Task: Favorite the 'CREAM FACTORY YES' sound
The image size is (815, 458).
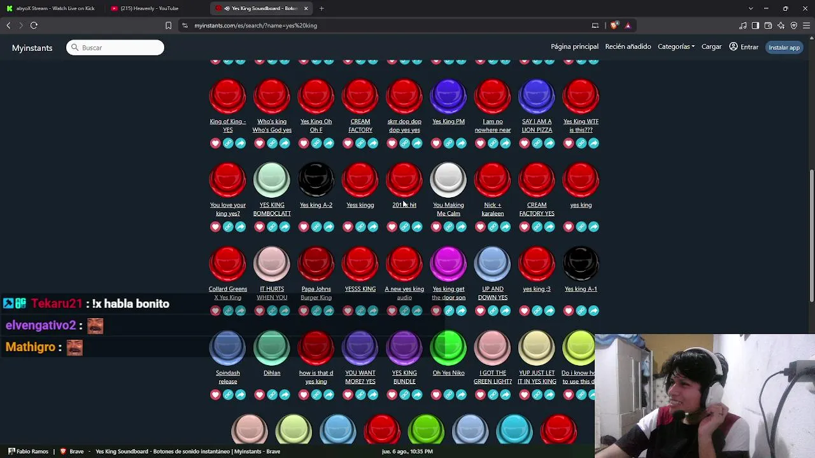Action: pyautogui.click(x=524, y=227)
